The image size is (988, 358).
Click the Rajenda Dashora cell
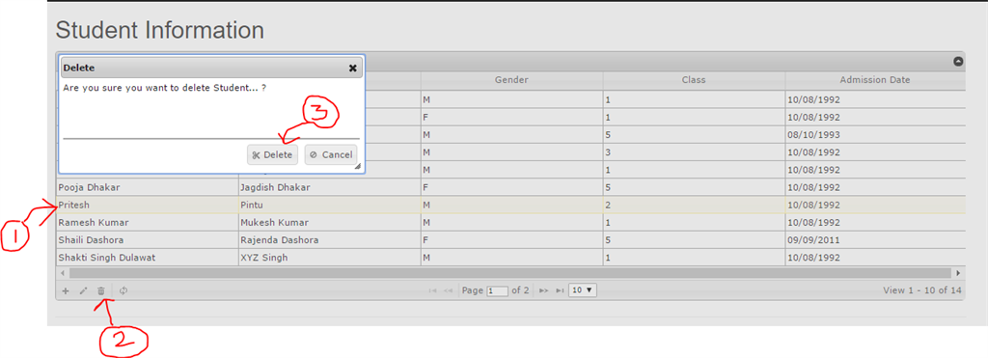(x=330, y=240)
